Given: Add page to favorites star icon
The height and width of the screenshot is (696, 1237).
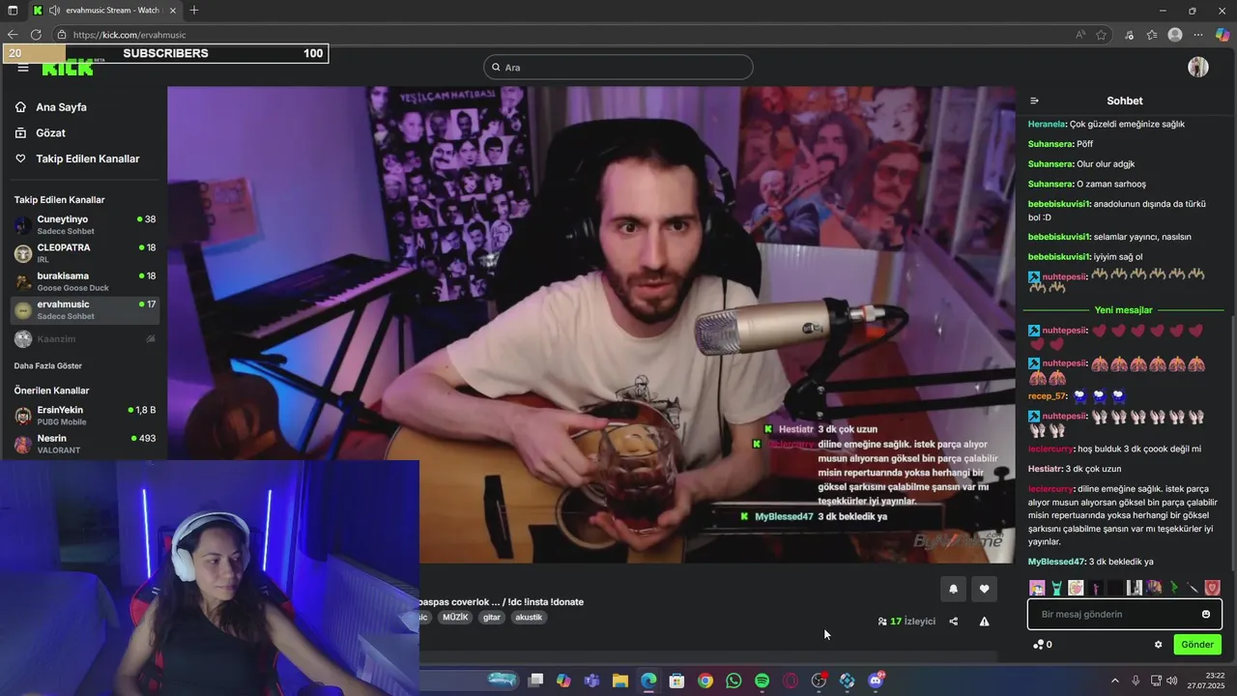Looking at the screenshot, I should coord(1102,35).
